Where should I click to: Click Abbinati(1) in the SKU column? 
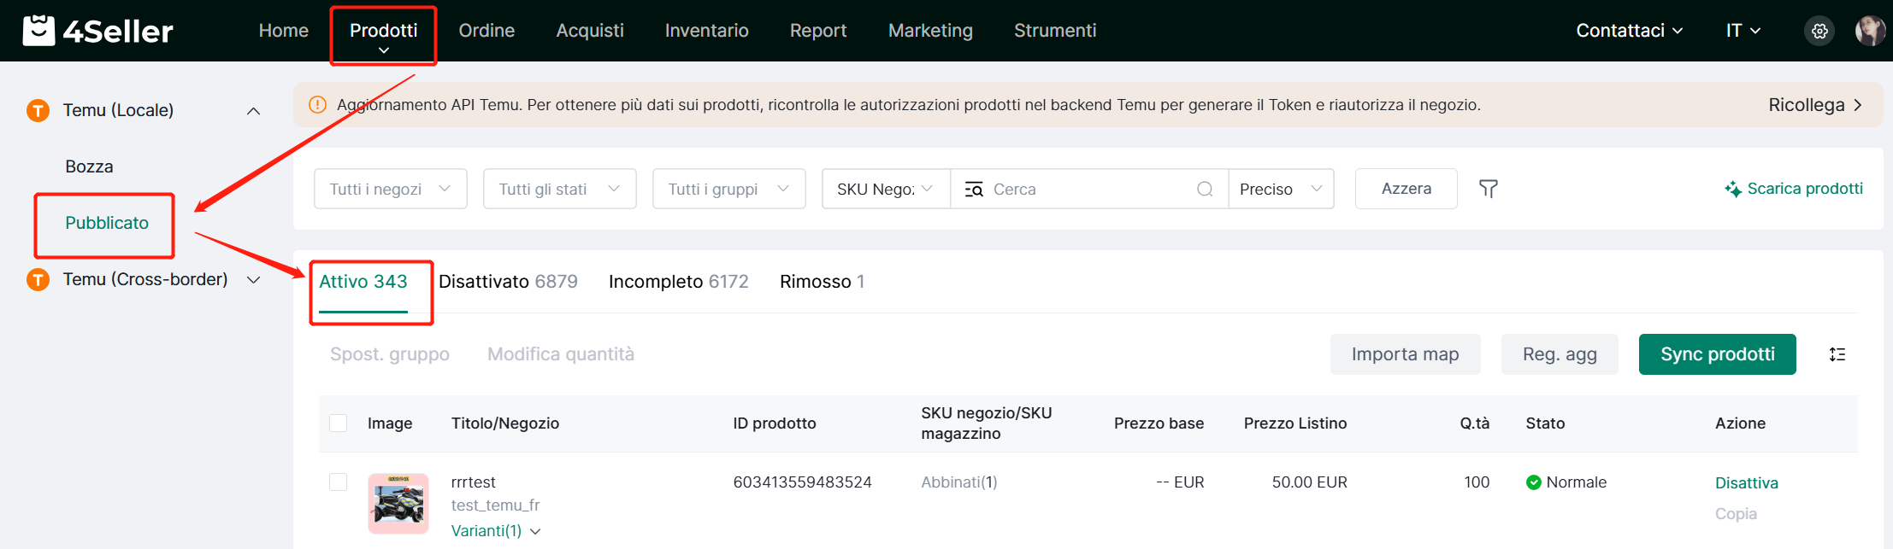coord(959,482)
